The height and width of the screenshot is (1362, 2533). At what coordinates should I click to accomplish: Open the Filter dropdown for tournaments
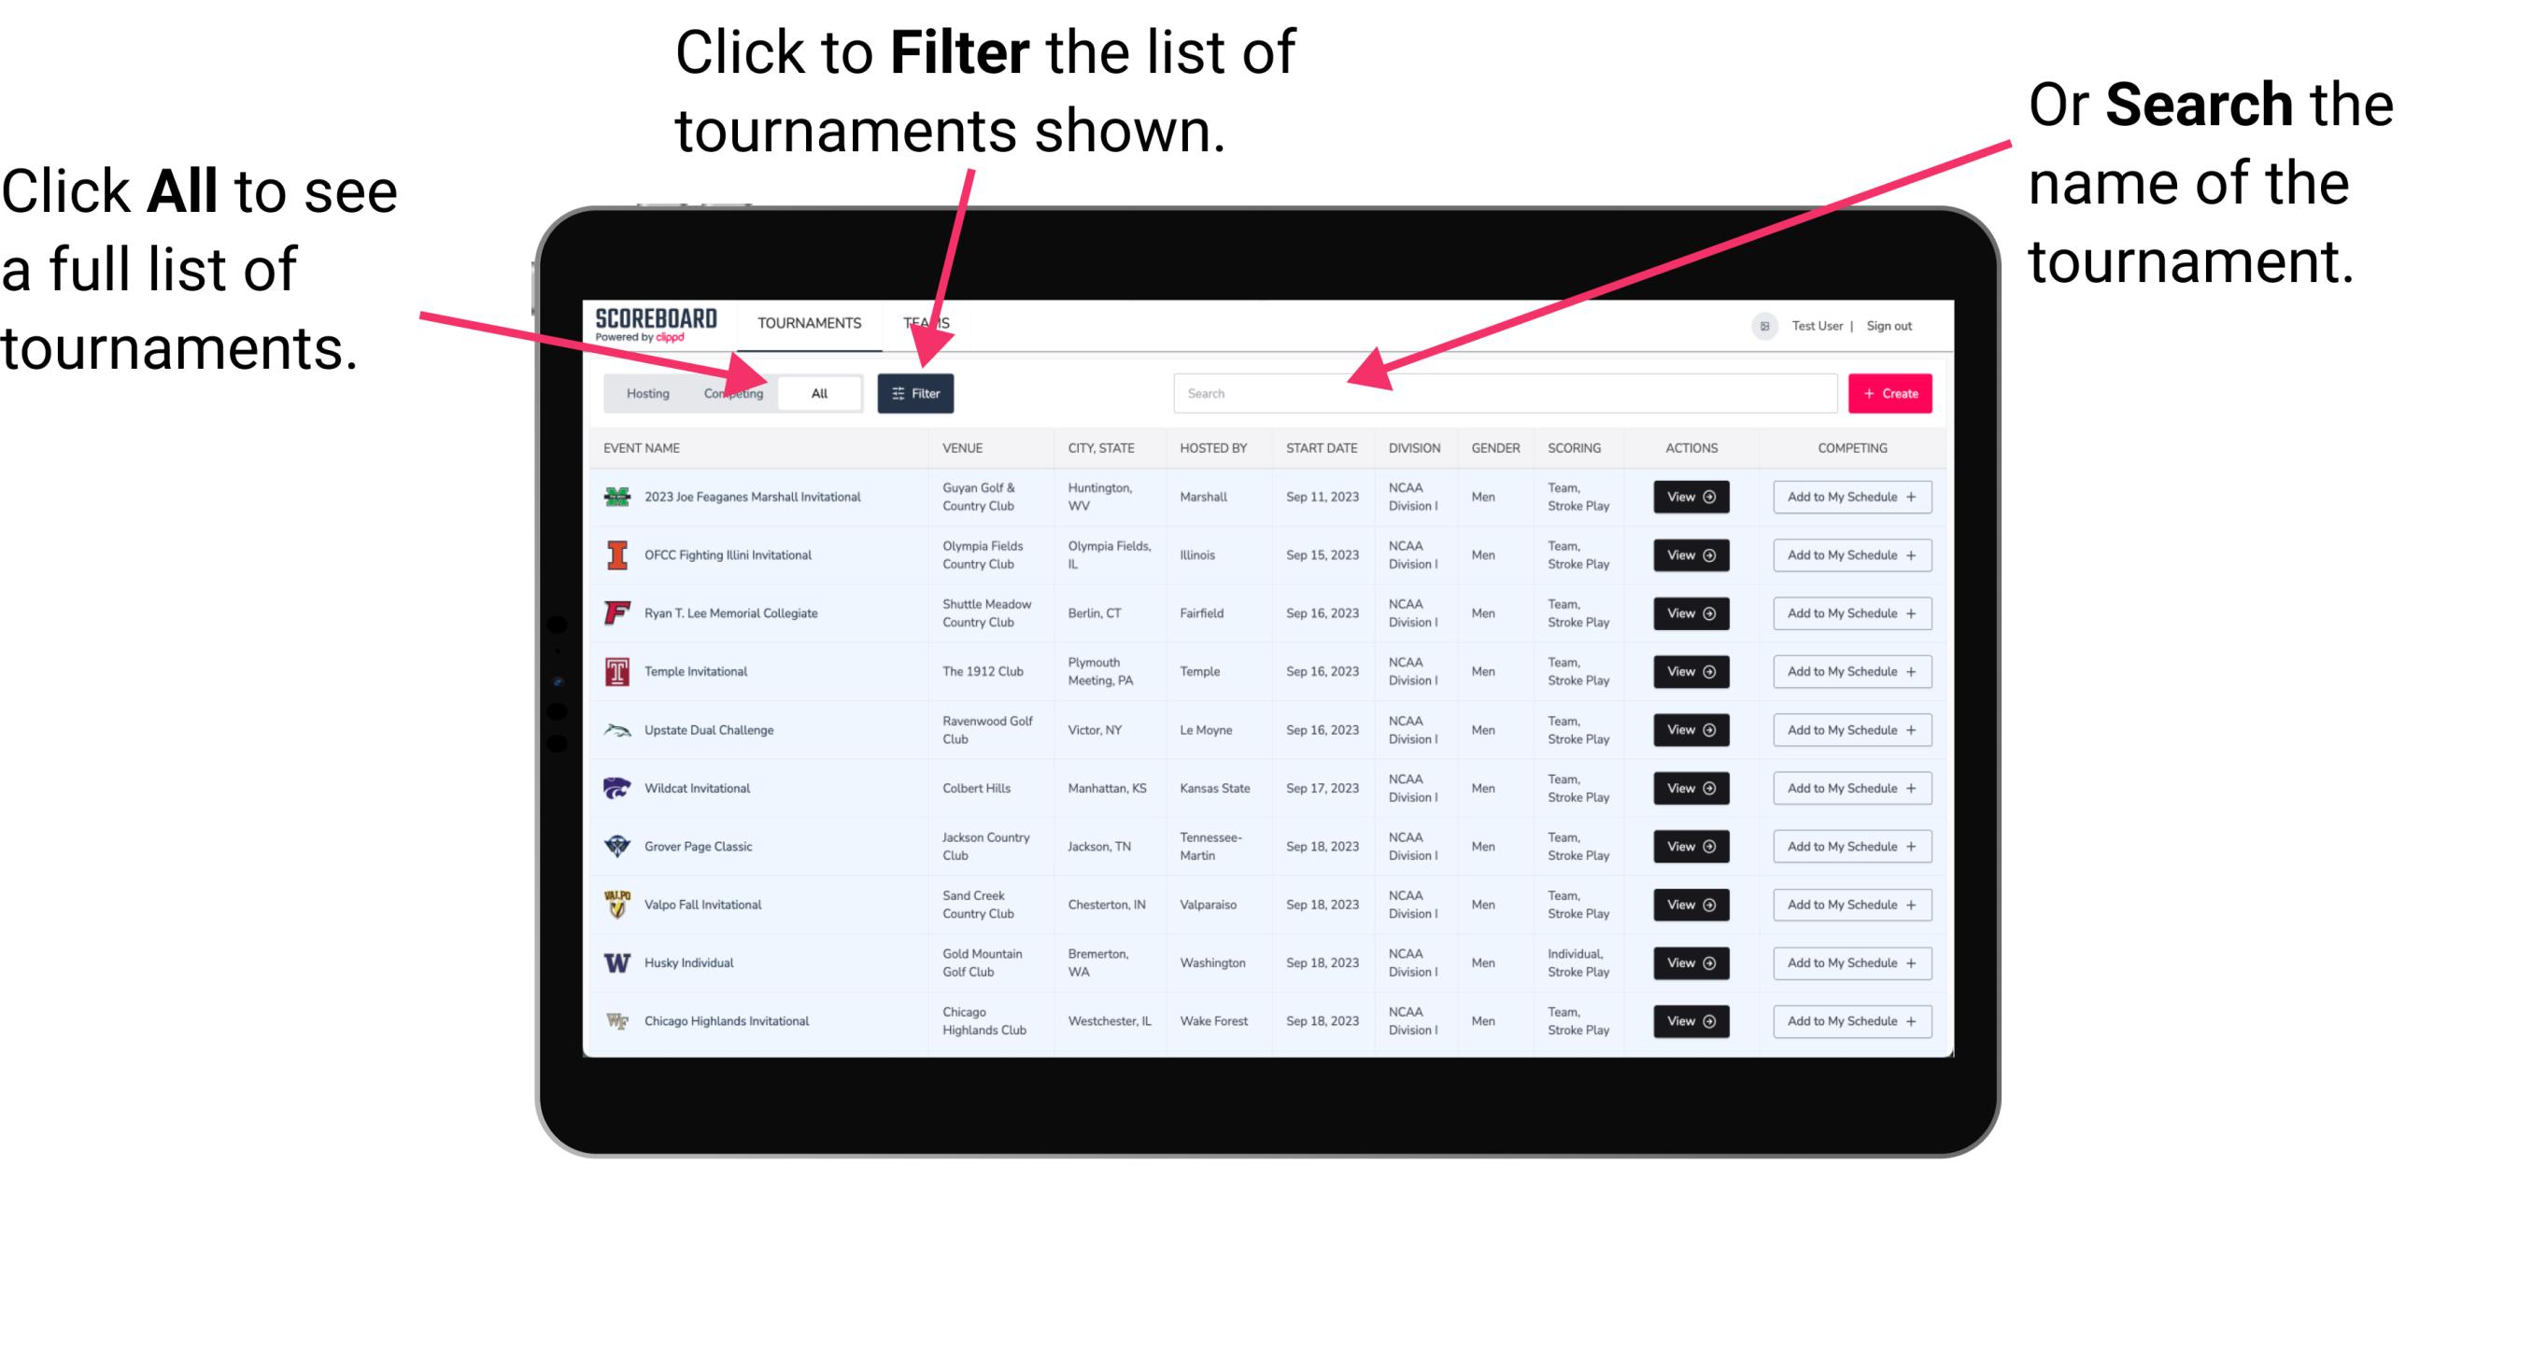click(917, 392)
